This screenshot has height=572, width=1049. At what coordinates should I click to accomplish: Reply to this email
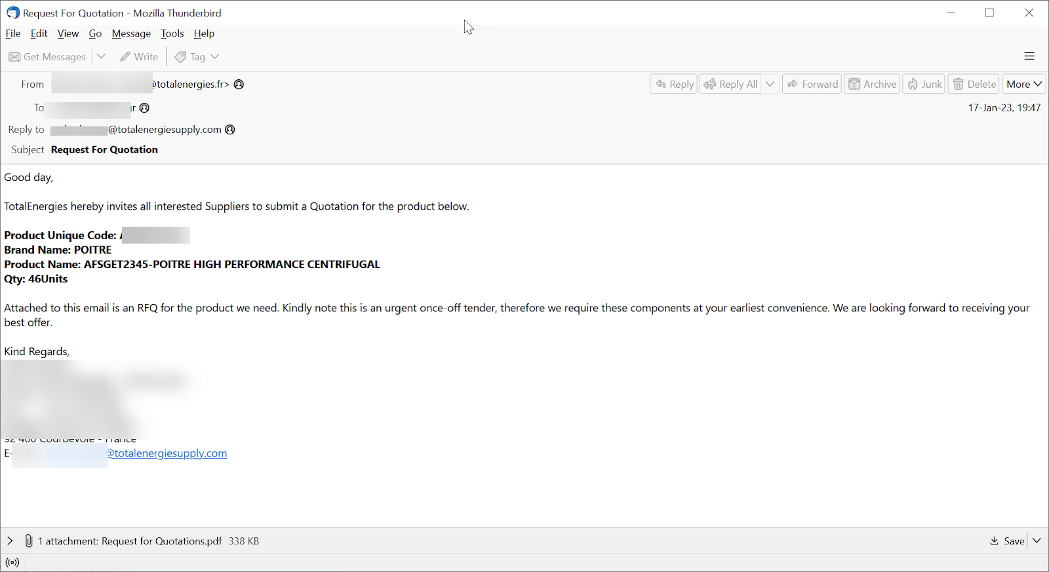[674, 84]
